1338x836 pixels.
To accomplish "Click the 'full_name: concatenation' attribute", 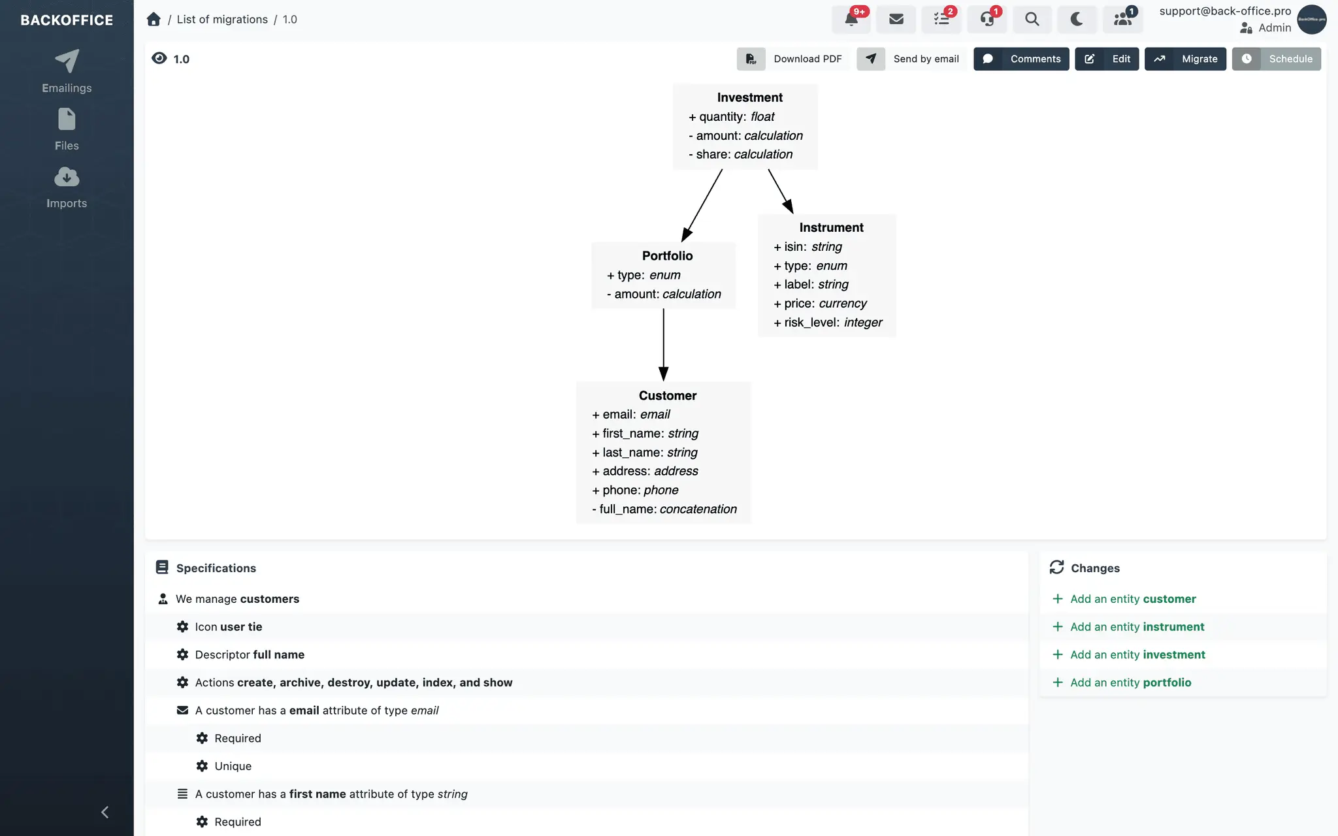I will (x=664, y=509).
